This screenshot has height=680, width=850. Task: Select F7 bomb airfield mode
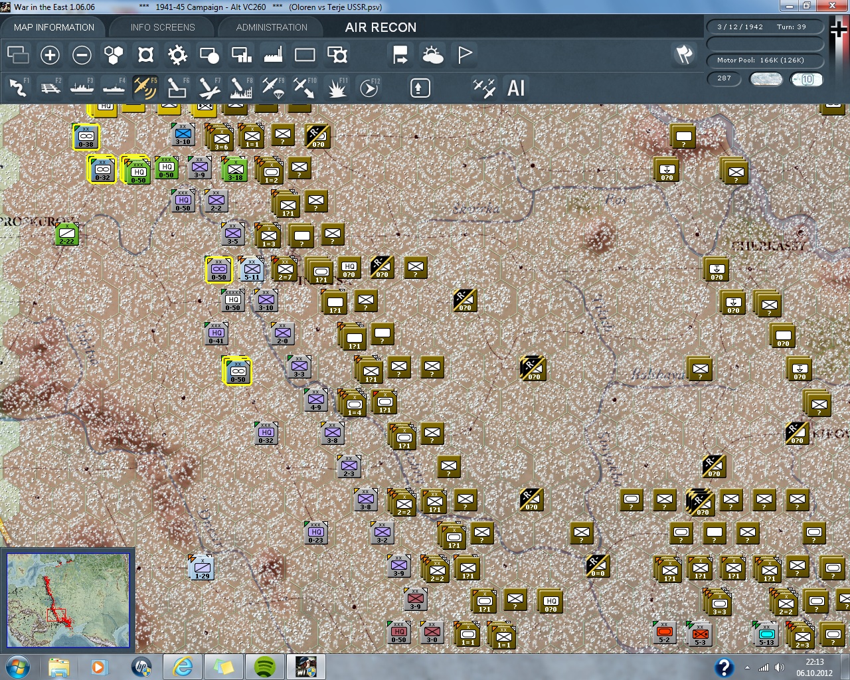(209, 88)
